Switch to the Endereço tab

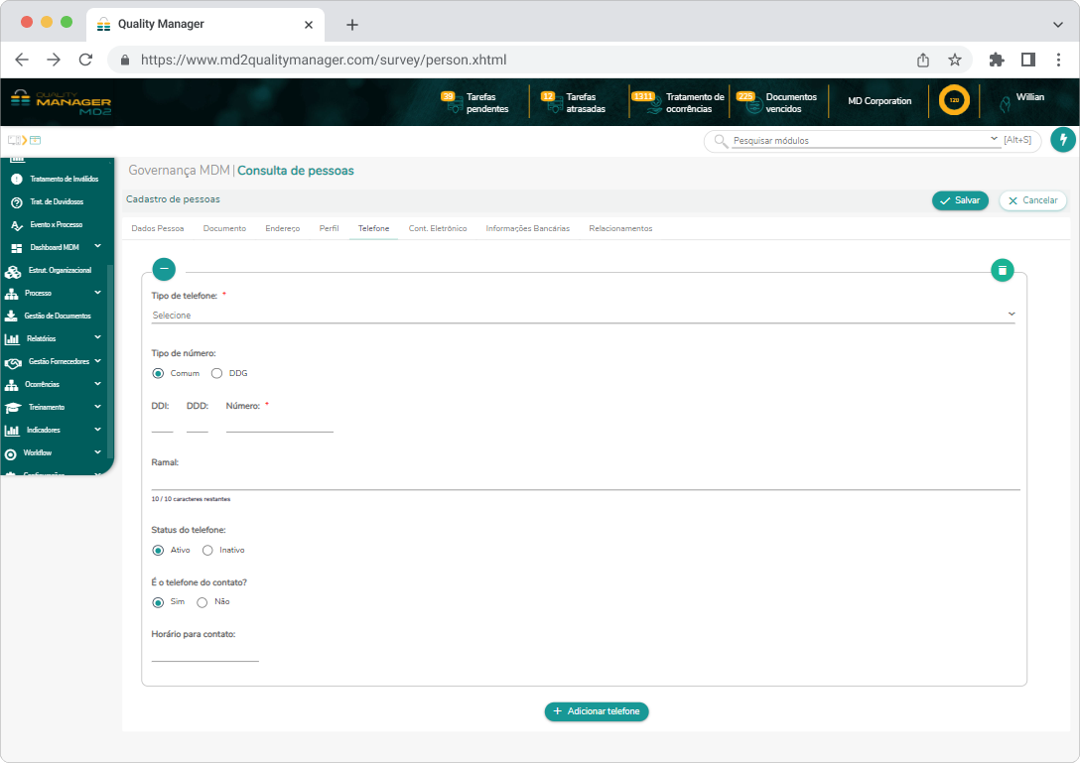pyautogui.click(x=282, y=228)
